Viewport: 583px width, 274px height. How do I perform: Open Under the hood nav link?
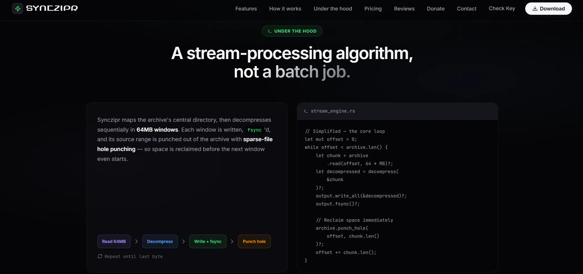pos(333,9)
